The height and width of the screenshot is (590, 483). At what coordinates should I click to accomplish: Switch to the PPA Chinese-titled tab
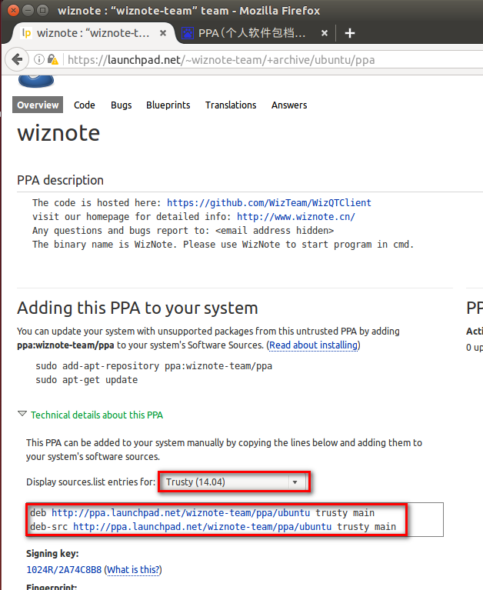[x=256, y=33]
